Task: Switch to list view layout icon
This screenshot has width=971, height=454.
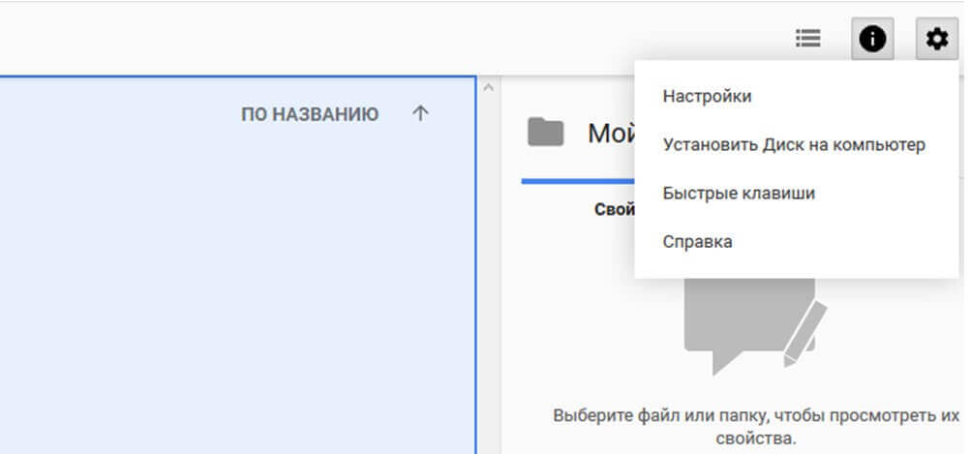Action: click(x=807, y=39)
